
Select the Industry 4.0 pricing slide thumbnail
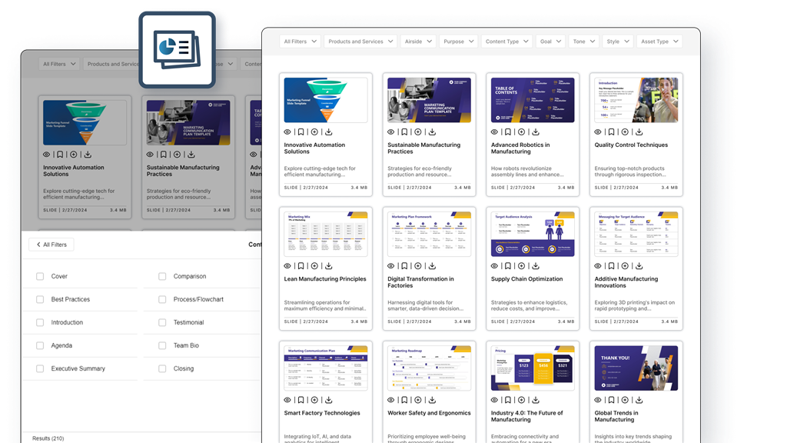pyautogui.click(x=533, y=368)
